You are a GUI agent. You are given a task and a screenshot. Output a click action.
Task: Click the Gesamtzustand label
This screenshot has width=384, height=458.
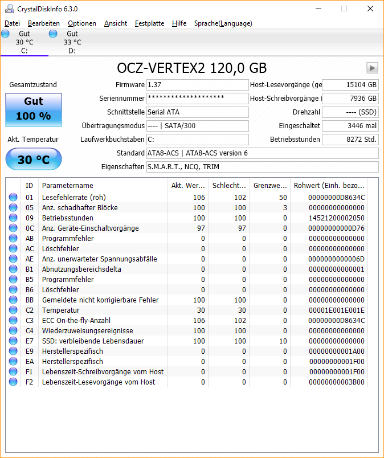click(x=33, y=85)
